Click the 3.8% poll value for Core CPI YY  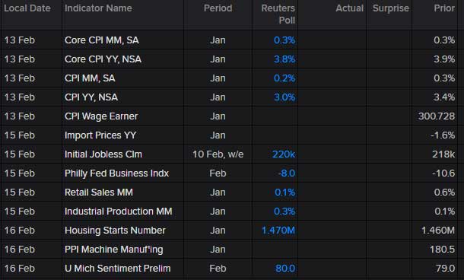coord(284,59)
